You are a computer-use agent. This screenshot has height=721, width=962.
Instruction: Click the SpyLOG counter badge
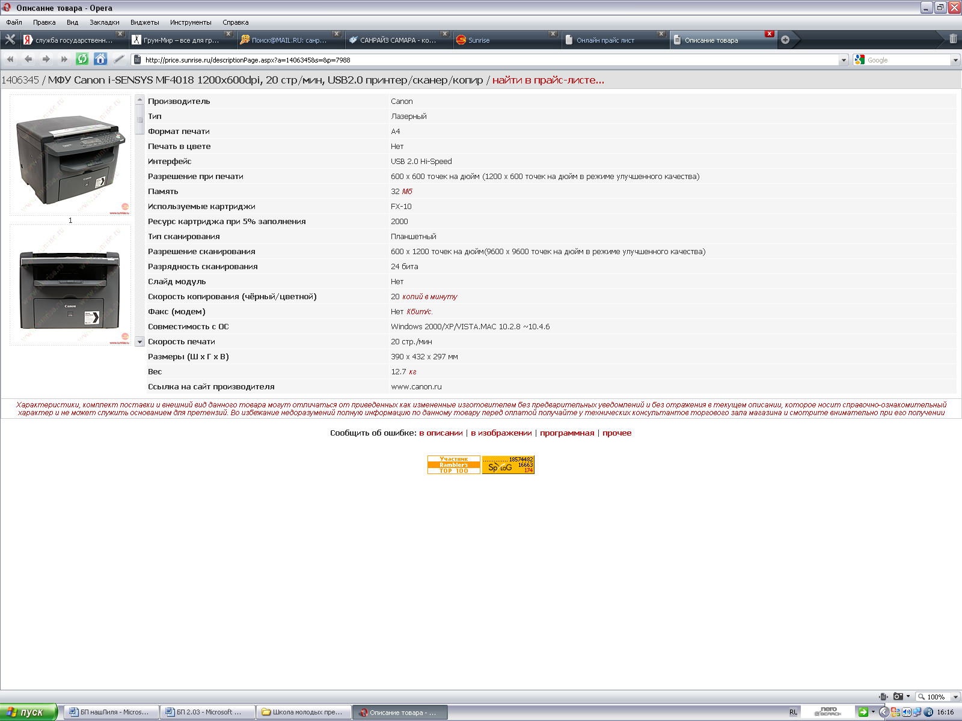508,464
